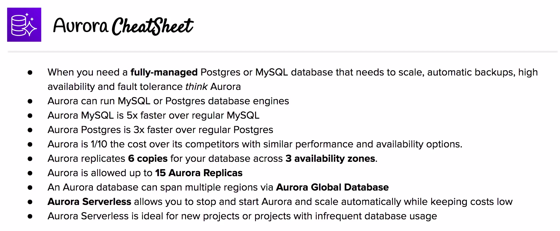Click the bold '15 Aurora Replicas' text

[x=199, y=173]
